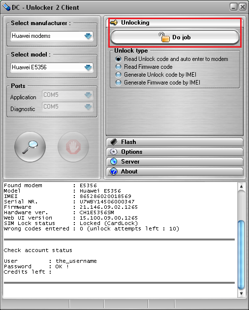Click the gear icon on Options panel
This screenshot has width=249, height=310.
tap(114, 152)
